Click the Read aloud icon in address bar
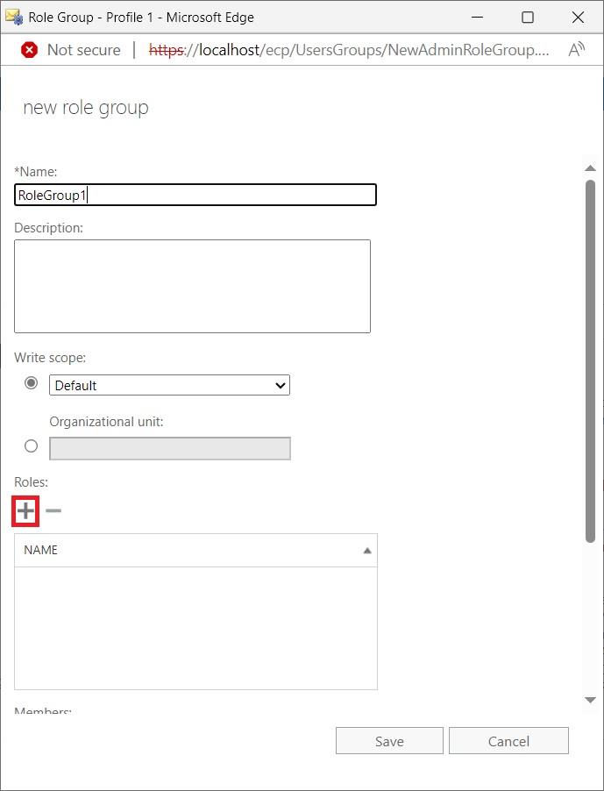This screenshot has width=604, height=791. point(576,50)
